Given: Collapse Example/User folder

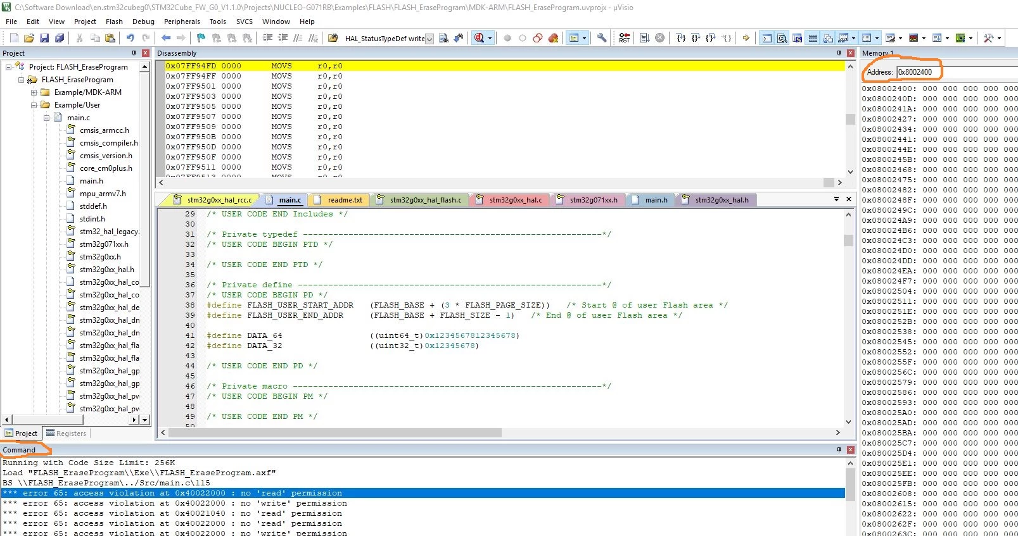Looking at the screenshot, I should [x=34, y=105].
